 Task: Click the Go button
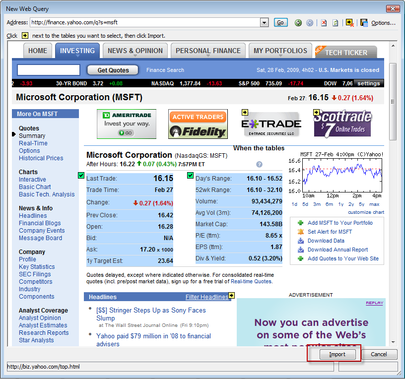[280, 23]
